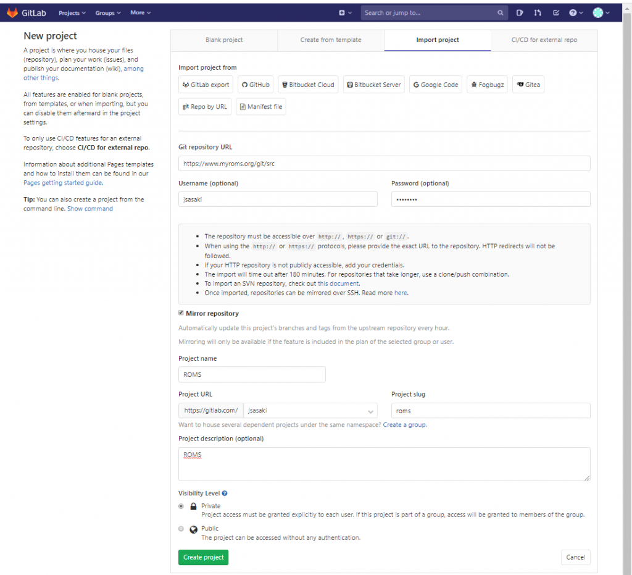
Task: Import from Gitea
Action: coord(528,85)
